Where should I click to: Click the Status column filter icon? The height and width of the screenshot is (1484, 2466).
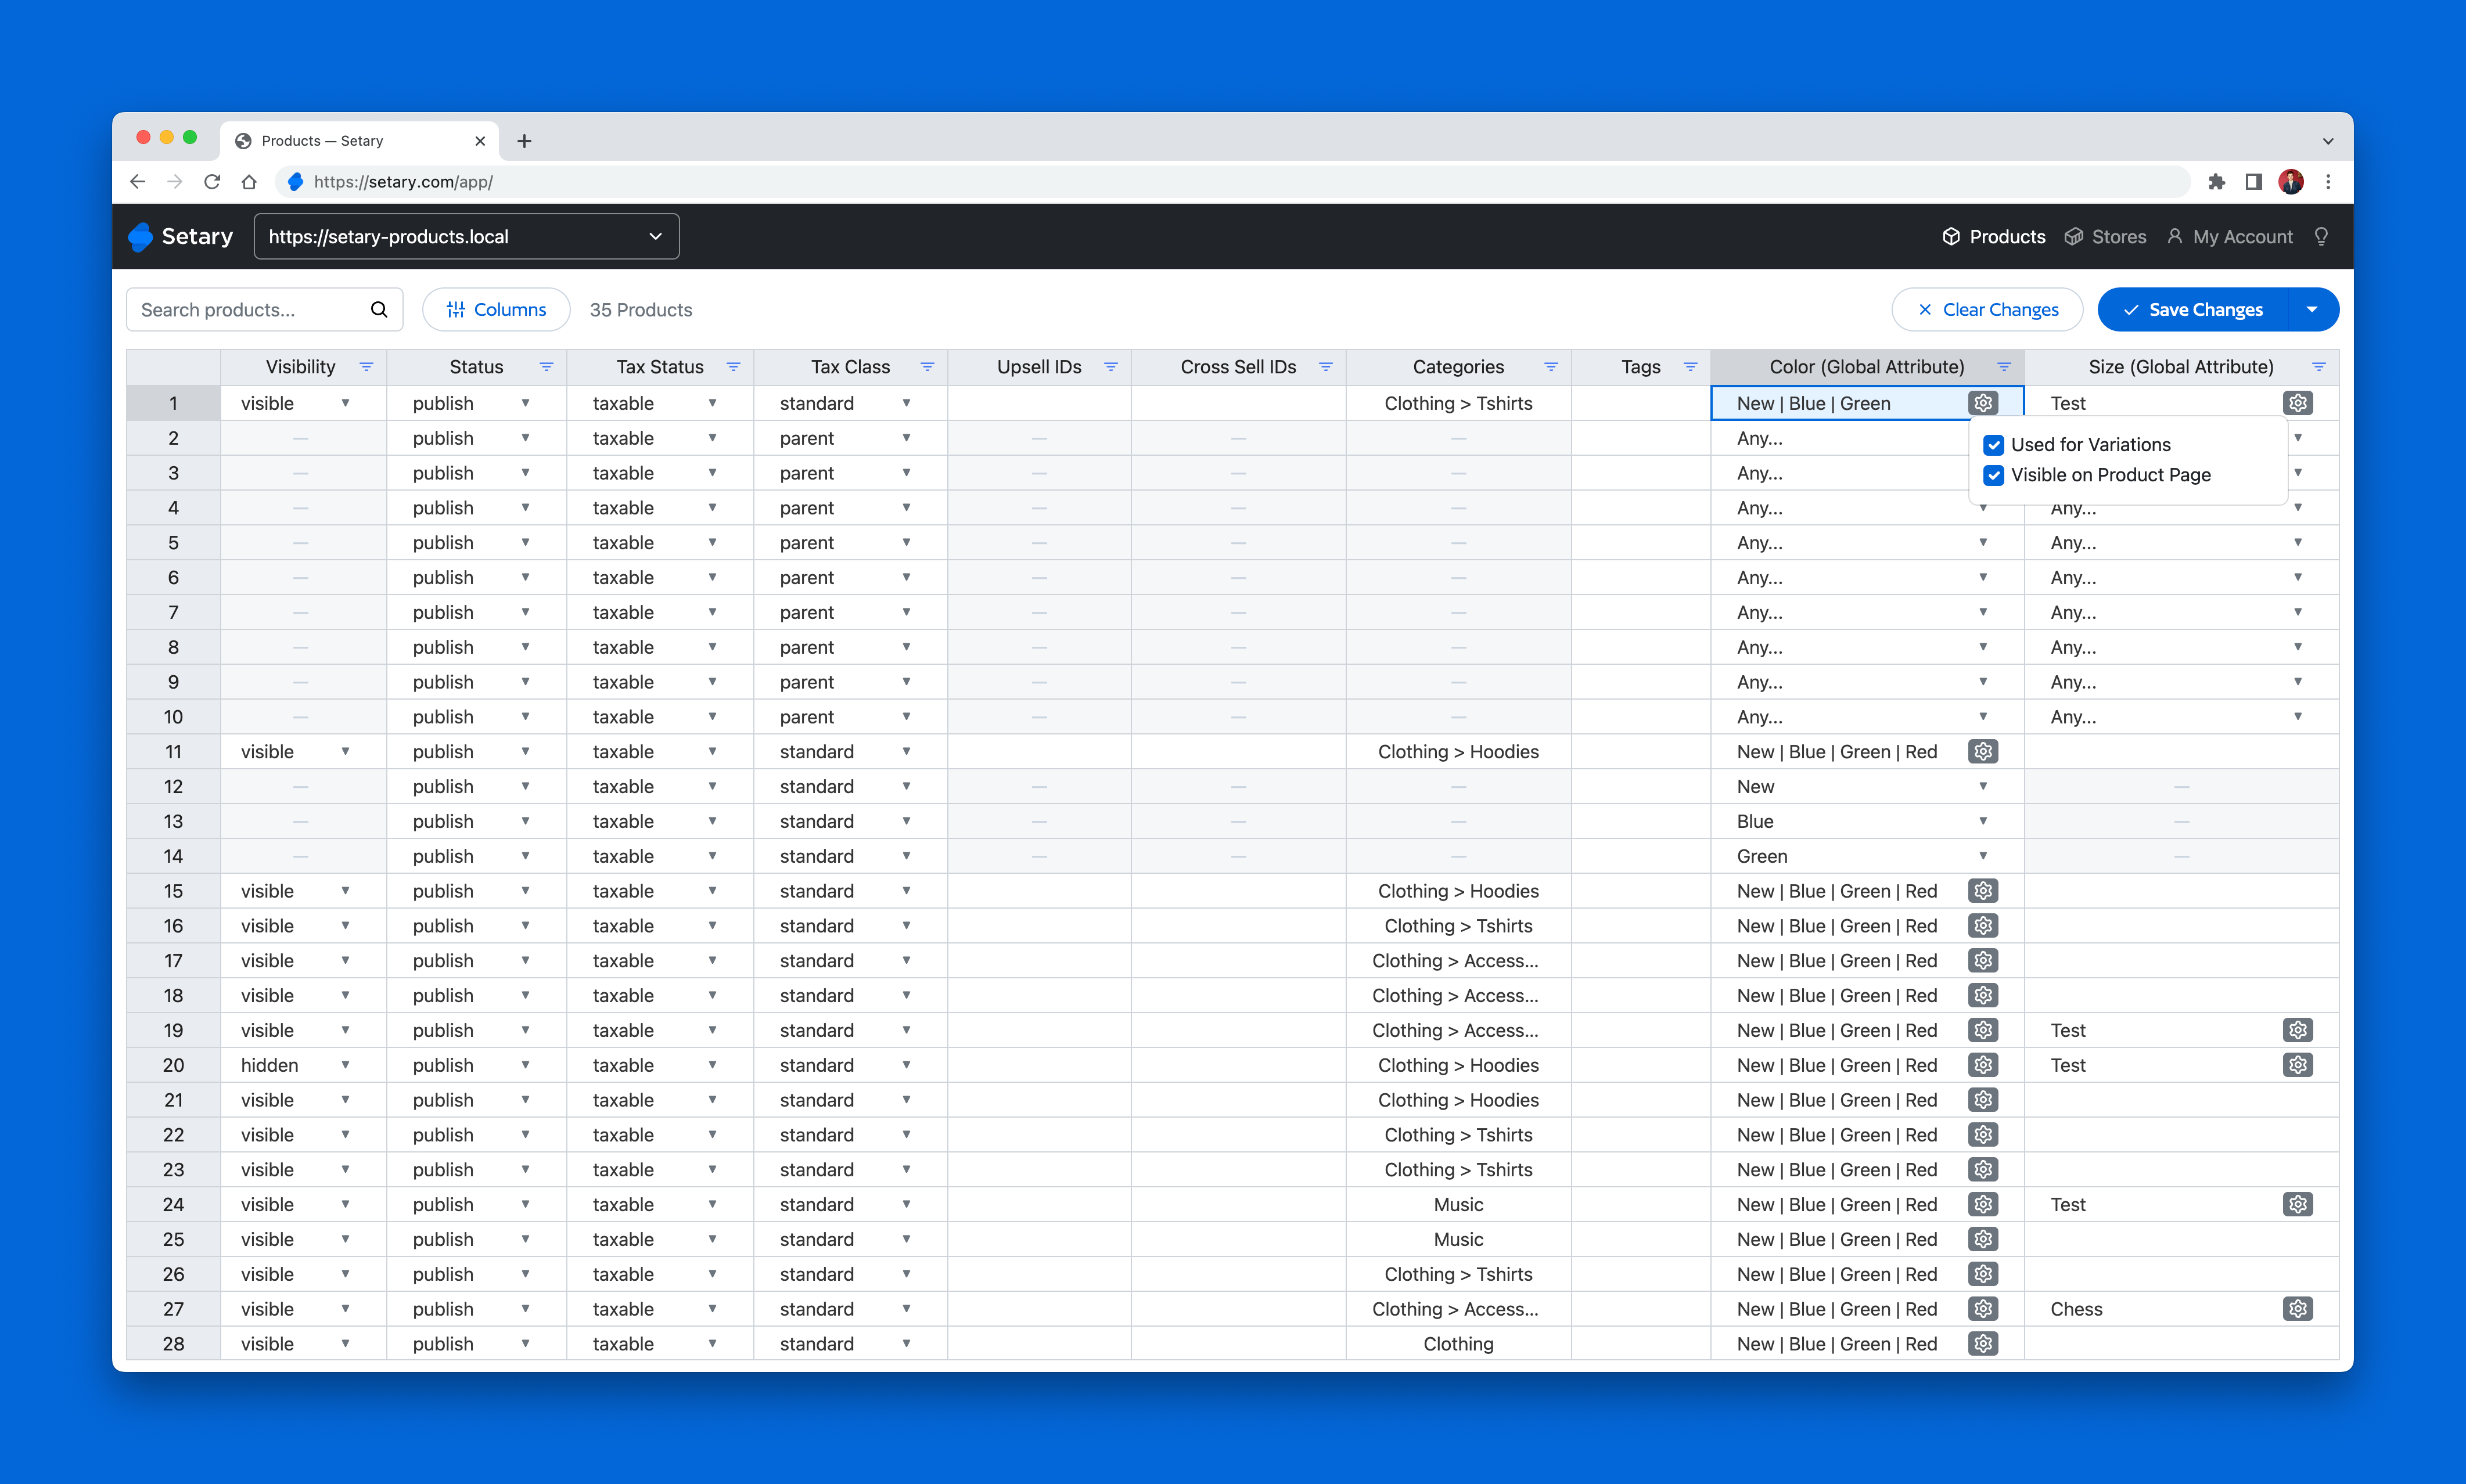point(546,367)
